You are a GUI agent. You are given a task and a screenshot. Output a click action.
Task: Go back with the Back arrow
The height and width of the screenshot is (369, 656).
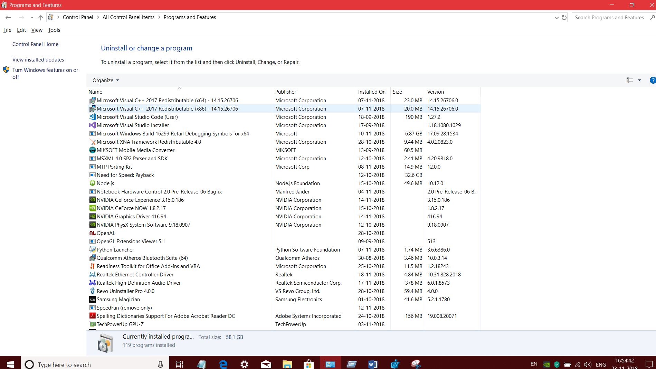click(x=8, y=17)
